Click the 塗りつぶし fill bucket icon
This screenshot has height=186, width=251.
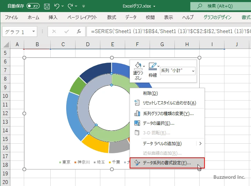tap(138, 66)
